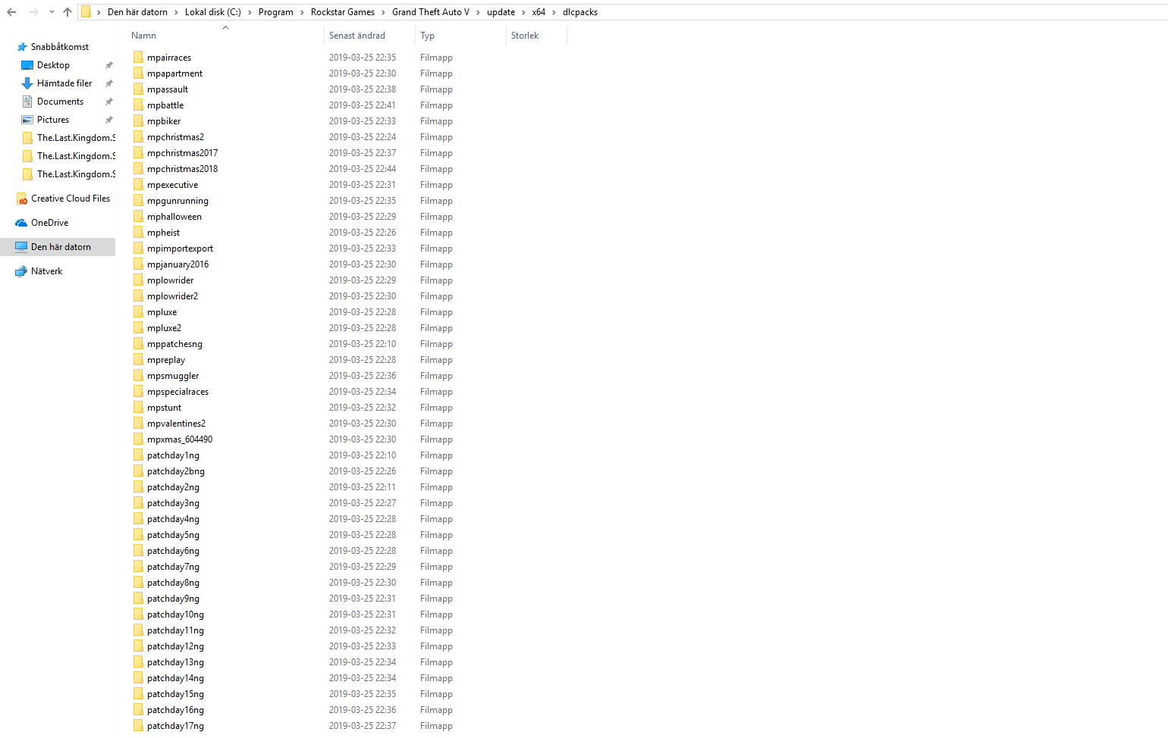Select the folder named mpchristmas2018
1168x738 pixels.
coord(182,169)
